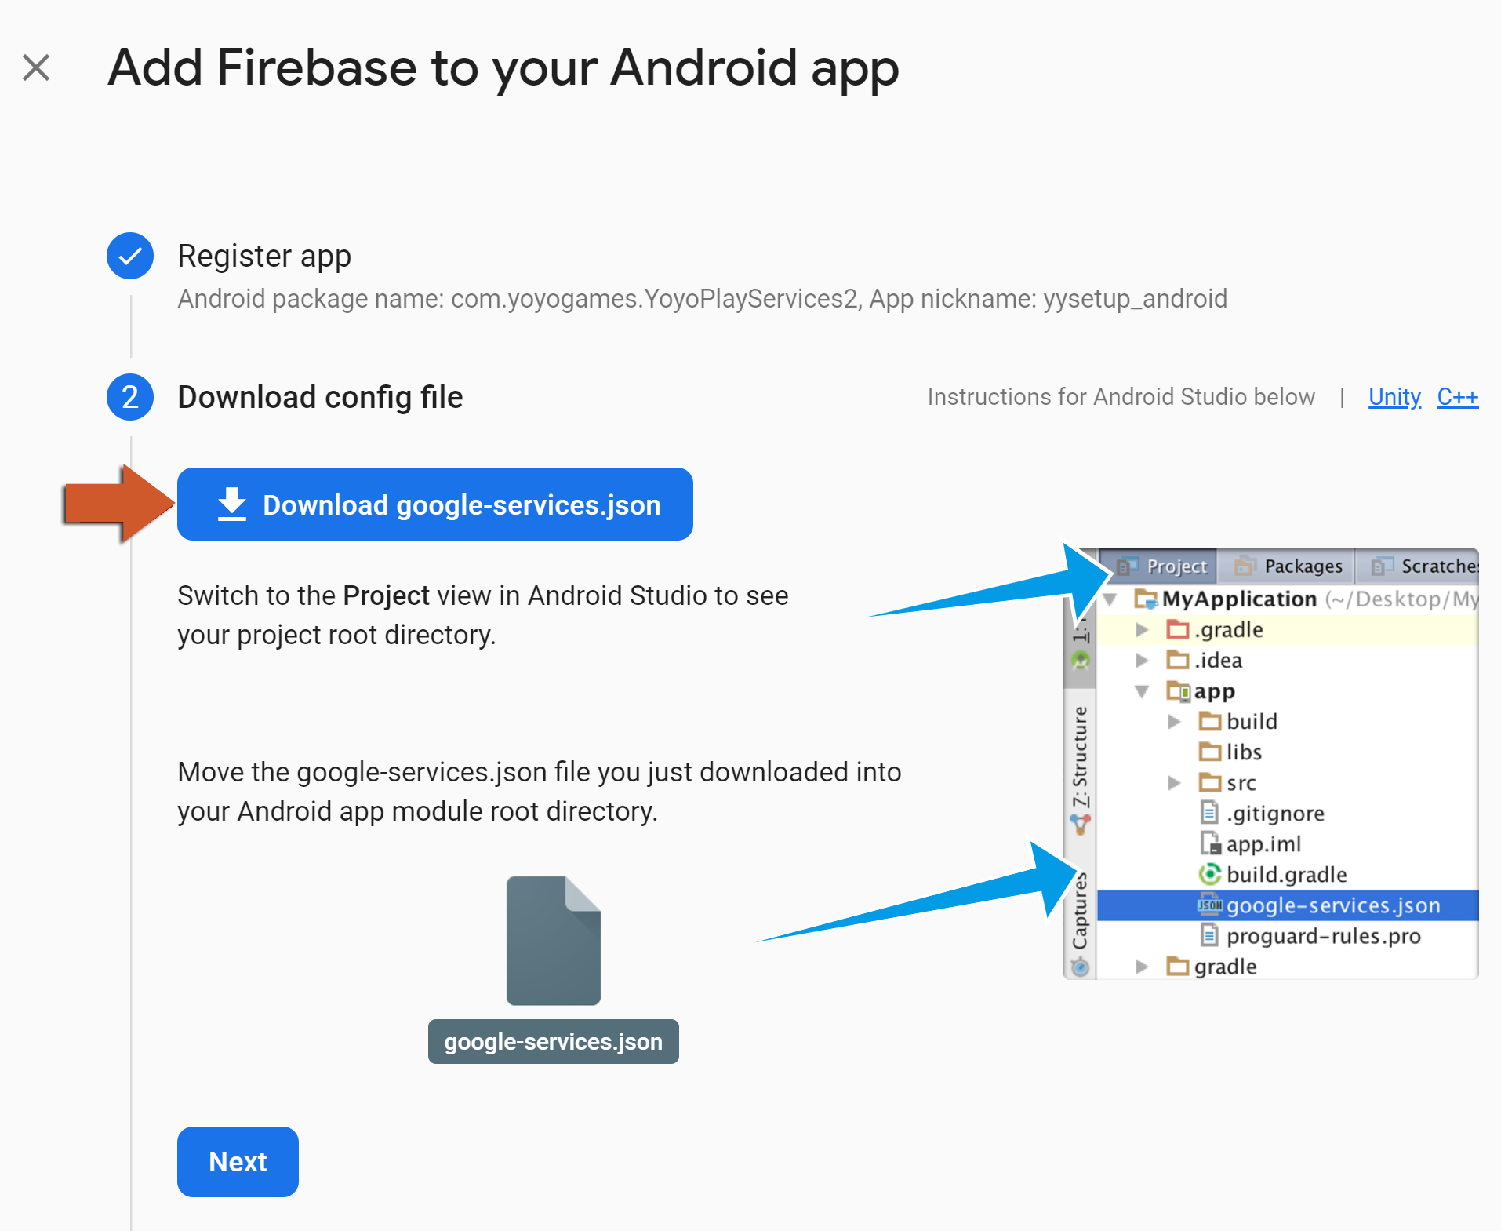Expand the .gradle folder arrow
1501x1231 pixels.
point(1143,630)
